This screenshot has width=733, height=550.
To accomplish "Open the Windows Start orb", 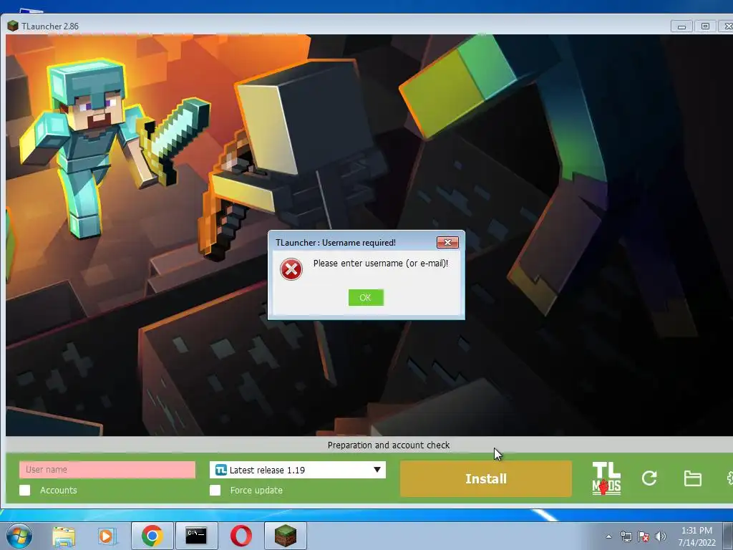I will tap(19, 536).
